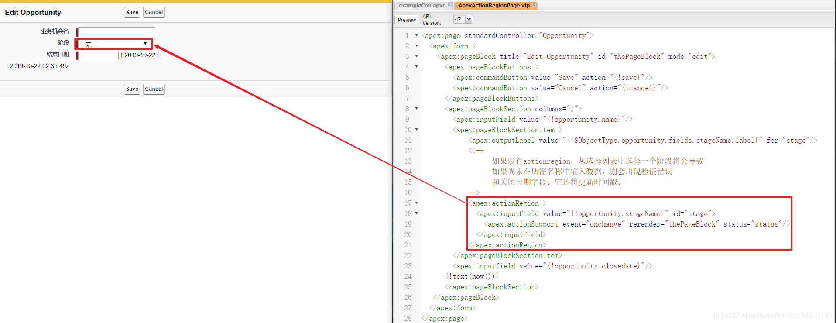Image resolution: width=836 pixels, height=323 pixels.
Task: Click the timestamp 2019-10-22 02:35:49Z
Action: tap(40, 66)
